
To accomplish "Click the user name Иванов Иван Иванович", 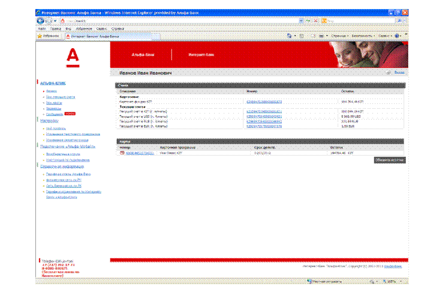I will (x=145, y=73).
